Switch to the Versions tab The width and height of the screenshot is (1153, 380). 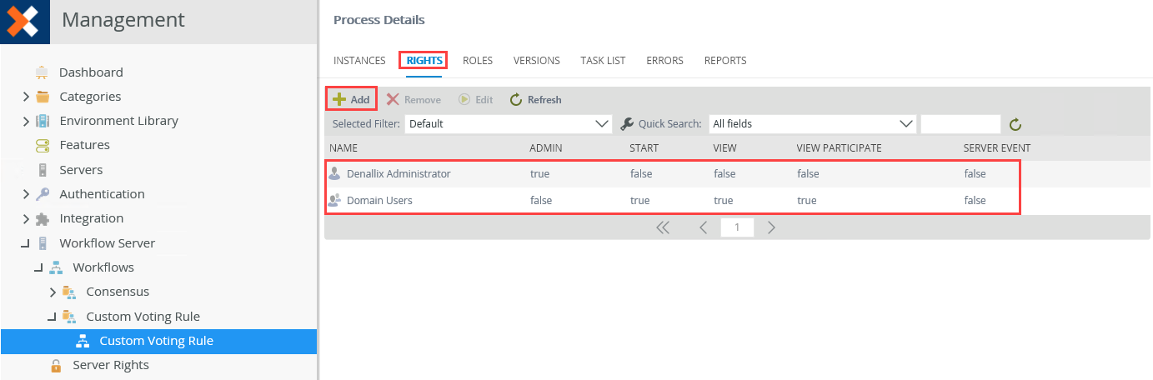tap(537, 61)
